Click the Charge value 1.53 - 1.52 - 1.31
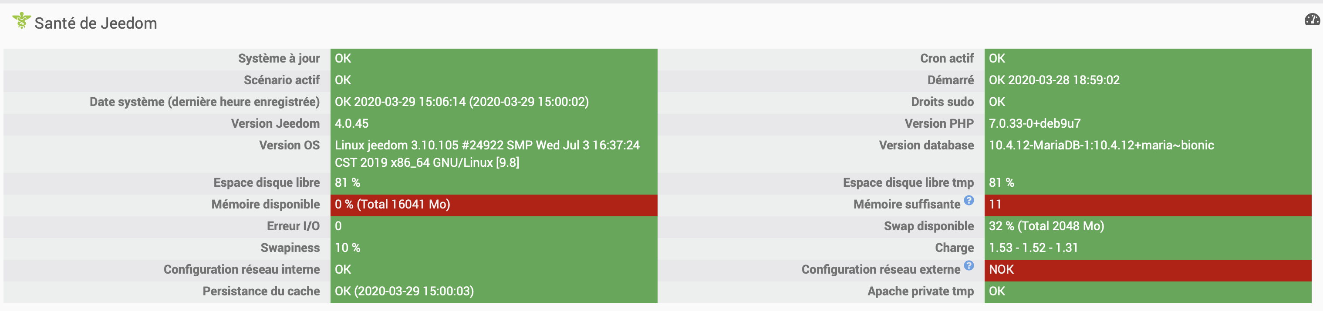The height and width of the screenshot is (311, 1323). (1033, 248)
